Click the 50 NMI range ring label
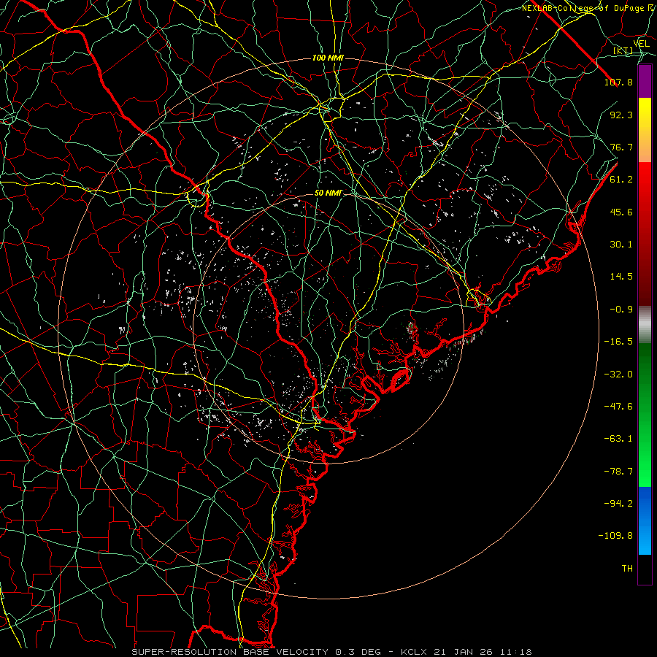 pyautogui.click(x=328, y=193)
